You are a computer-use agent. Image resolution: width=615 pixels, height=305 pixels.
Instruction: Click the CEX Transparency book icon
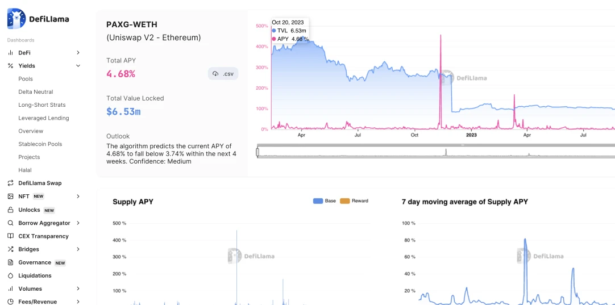click(10, 236)
